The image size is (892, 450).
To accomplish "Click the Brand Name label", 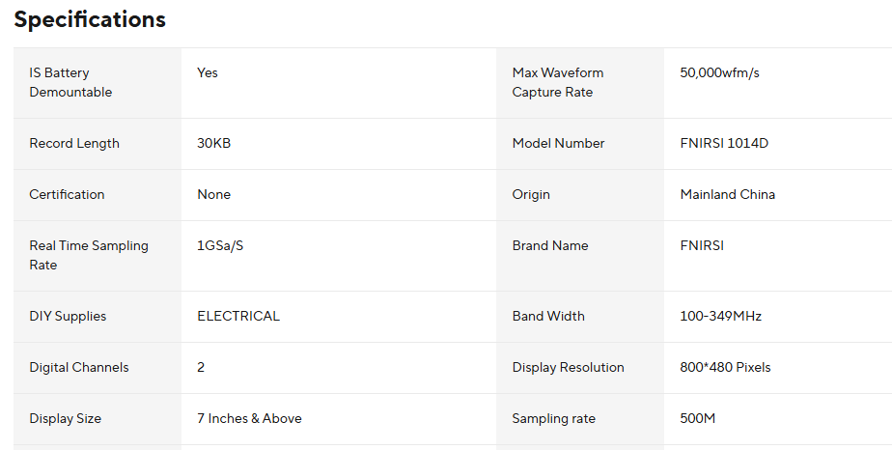I will point(549,245).
